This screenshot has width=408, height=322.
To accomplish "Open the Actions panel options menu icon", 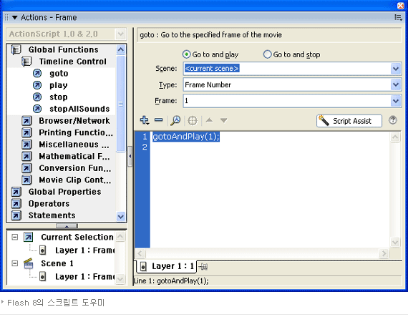I will pos(399,17).
